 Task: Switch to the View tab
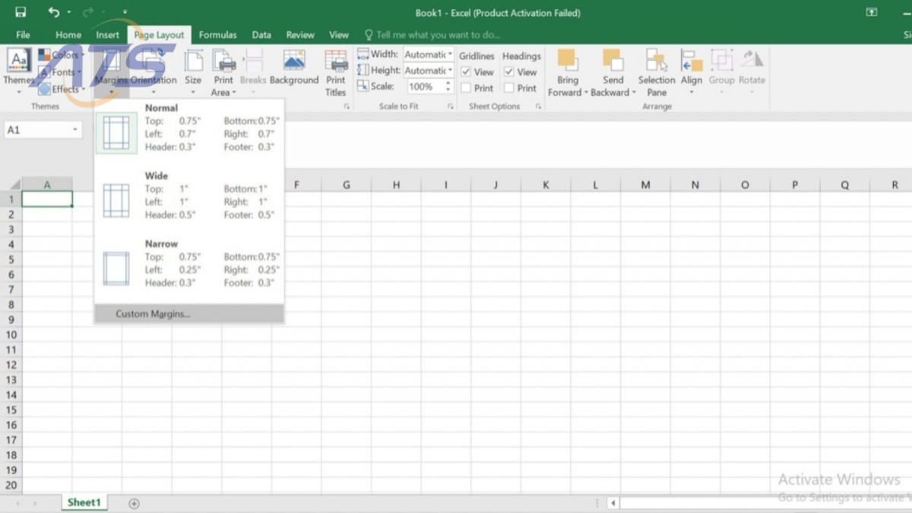pos(339,35)
